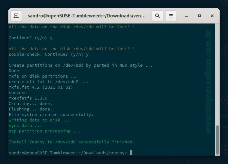228x164 pixels.
Task: Click the 'sync data ...' line
Action: click(x=25, y=125)
